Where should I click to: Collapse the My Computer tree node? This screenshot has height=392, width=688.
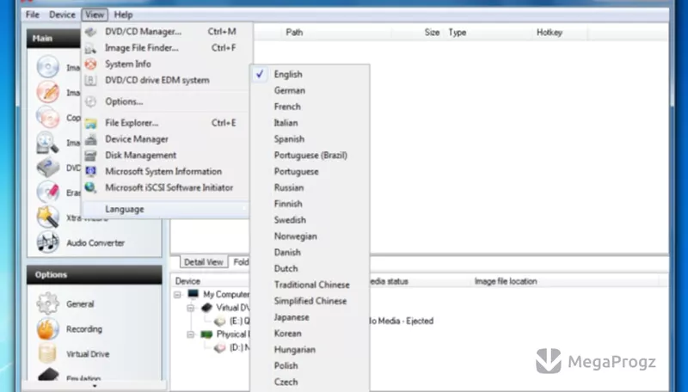(x=178, y=294)
